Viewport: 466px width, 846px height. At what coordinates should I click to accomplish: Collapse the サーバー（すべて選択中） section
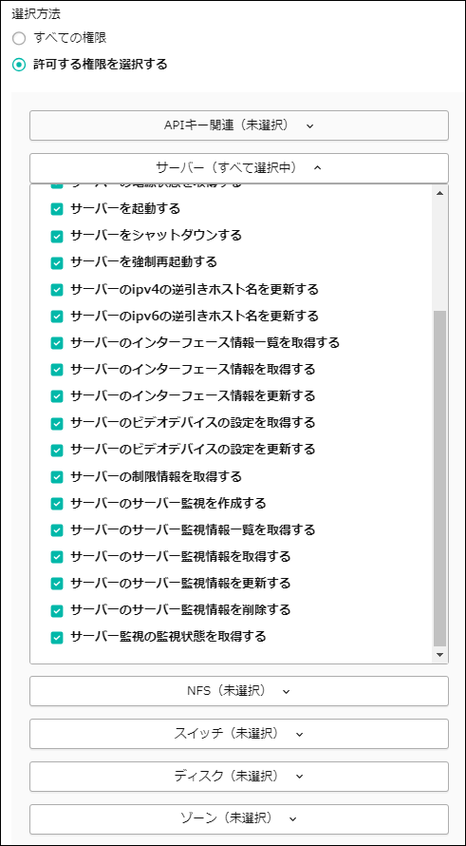tap(238, 168)
